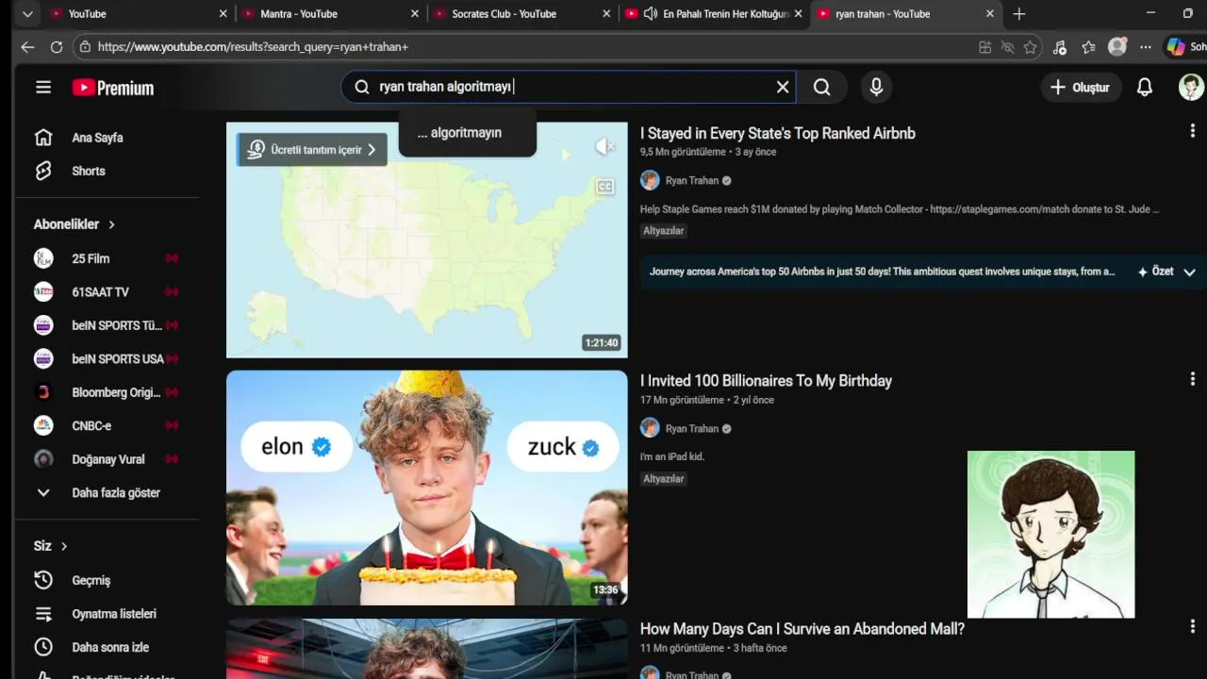1207x679 pixels.
Task: Open the Doğanay Vural subscription
Action: [x=107, y=459]
